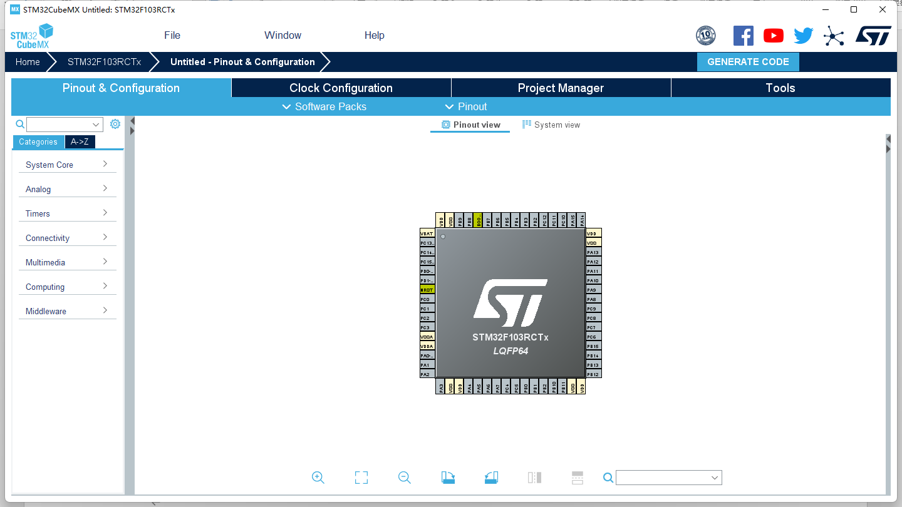
Task: Select the PC13 pin on chip
Action: [427, 243]
